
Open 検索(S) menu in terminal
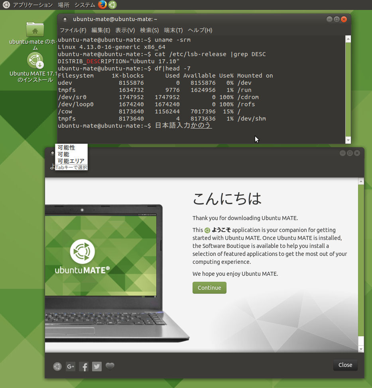[149, 30]
